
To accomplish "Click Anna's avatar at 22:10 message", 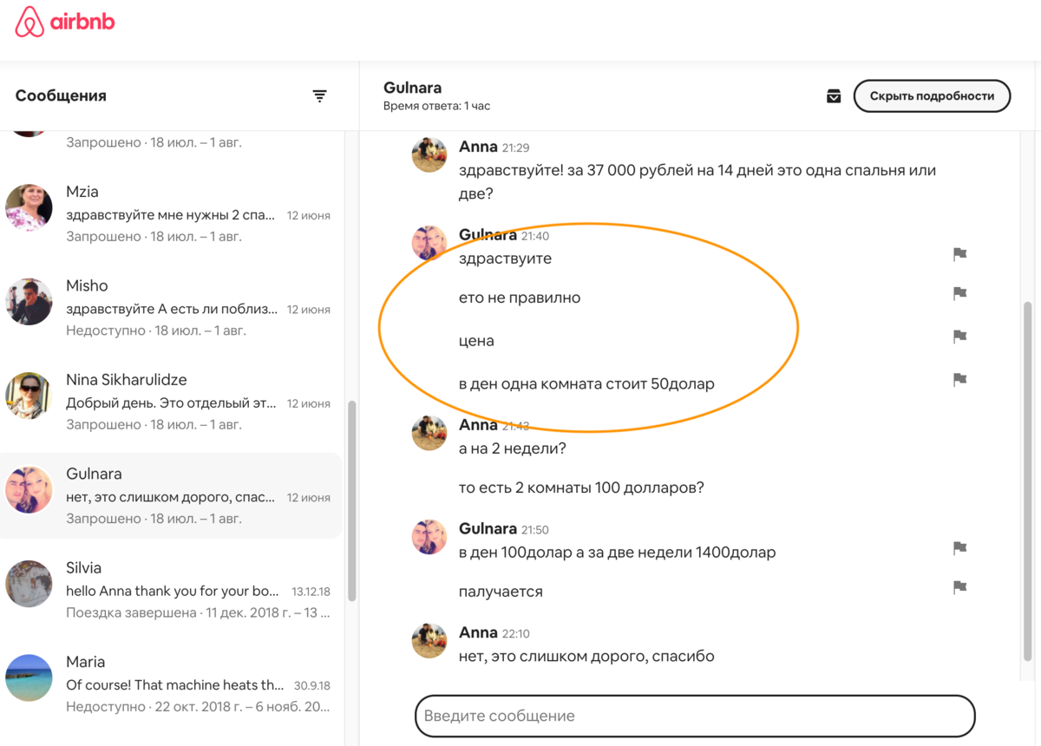I will [429, 640].
